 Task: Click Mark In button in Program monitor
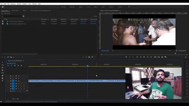coord(130,57)
